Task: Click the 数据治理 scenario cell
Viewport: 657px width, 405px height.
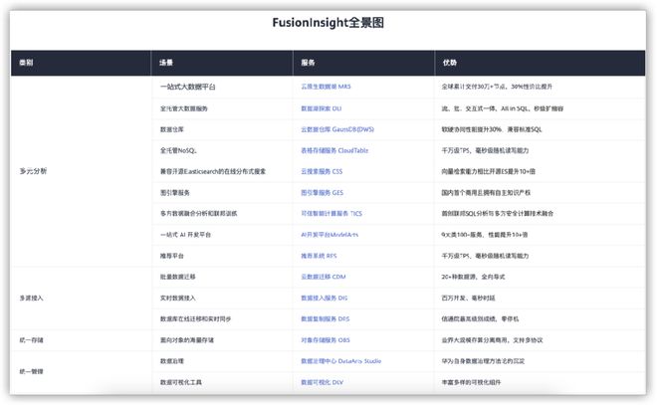Action: [172, 361]
